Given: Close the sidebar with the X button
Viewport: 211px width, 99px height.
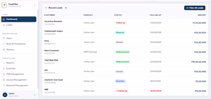Looking at the screenshot, I should [x=35, y=5].
